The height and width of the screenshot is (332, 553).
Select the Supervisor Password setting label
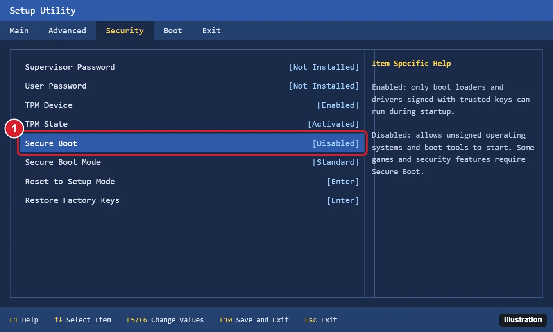coord(70,67)
